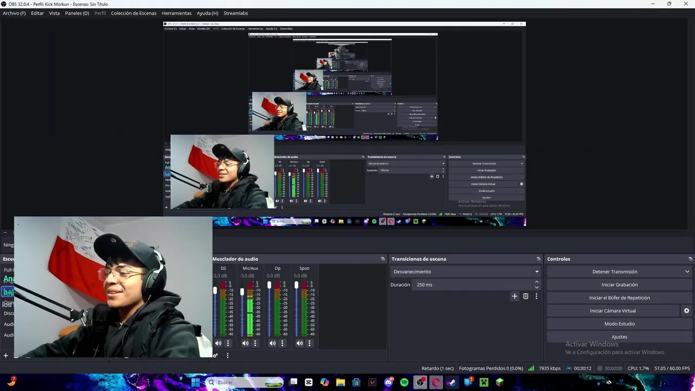The height and width of the screenshot is (391, 695).
Task: Delete the scene transition with trash icon
Action: tap(526, 297)
